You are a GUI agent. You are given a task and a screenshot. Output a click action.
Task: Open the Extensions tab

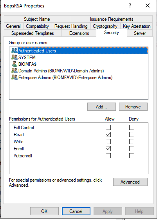pyautogui.click(x=79, y=33)
